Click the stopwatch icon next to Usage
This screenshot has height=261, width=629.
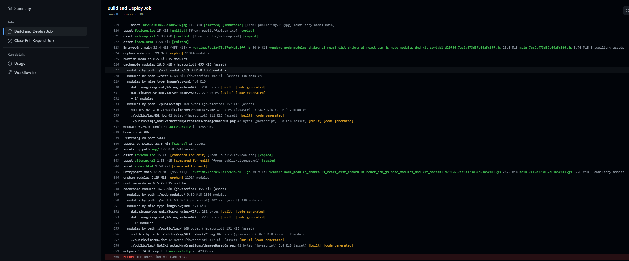(x=10, y=63)
